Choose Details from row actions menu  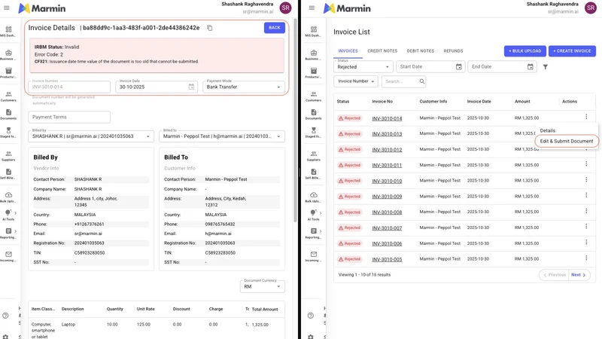point(548,130)
